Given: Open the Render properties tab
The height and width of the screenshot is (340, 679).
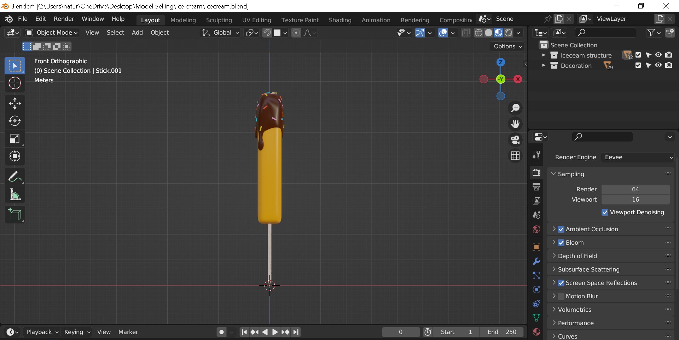Looking at the screenshot, I should pyautogui.click(x=536, y=172).
